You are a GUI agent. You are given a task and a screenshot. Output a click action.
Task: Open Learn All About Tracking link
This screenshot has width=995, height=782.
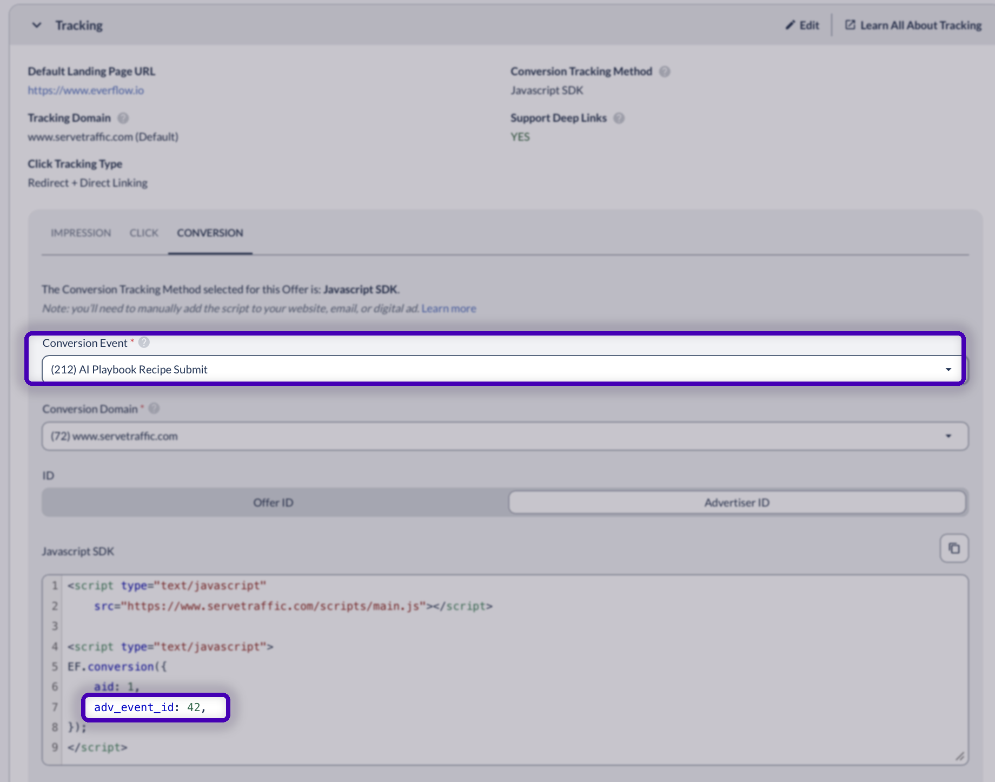(x=913, y=25)
